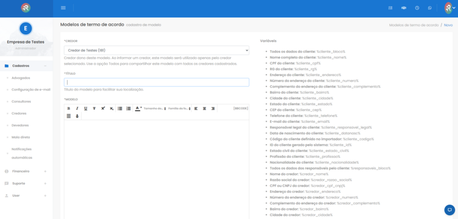Open the chat widget bubble

(x=449, y=210)
